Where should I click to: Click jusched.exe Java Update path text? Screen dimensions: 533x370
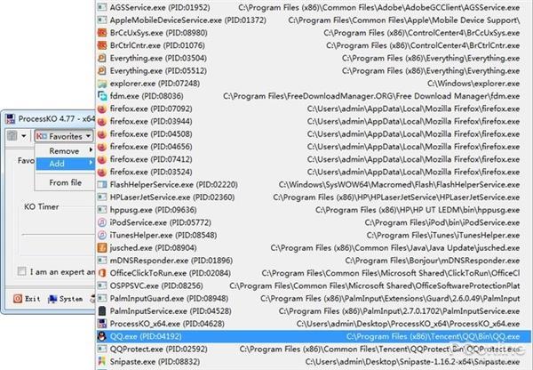tap(395, 248)
